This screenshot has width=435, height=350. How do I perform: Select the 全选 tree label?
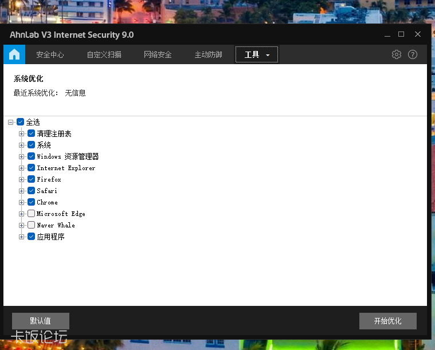tap(33, 122)
